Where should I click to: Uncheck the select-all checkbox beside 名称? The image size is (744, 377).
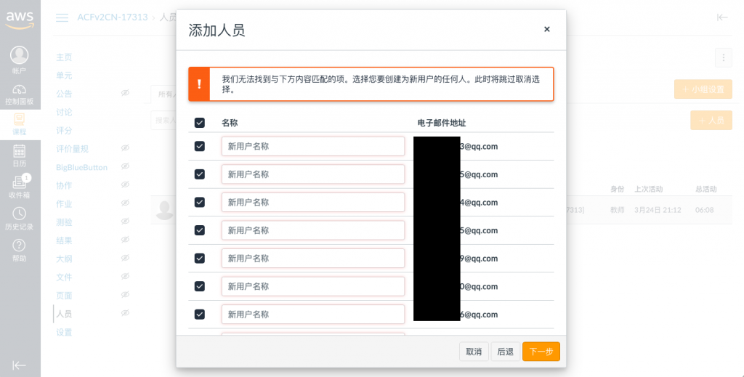click(x=200, y=123)
